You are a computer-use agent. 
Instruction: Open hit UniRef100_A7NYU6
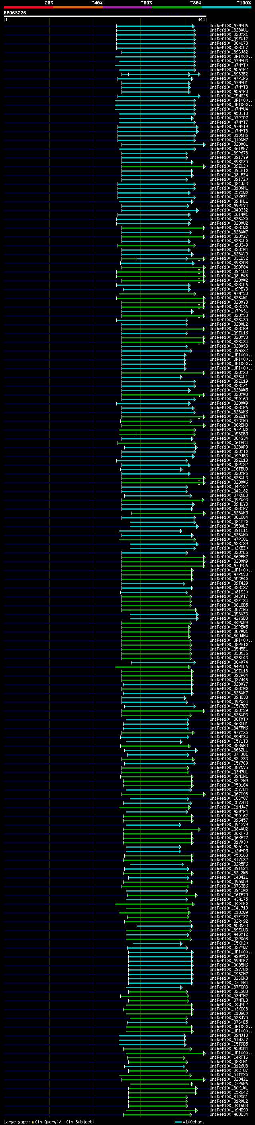point(228,26)
